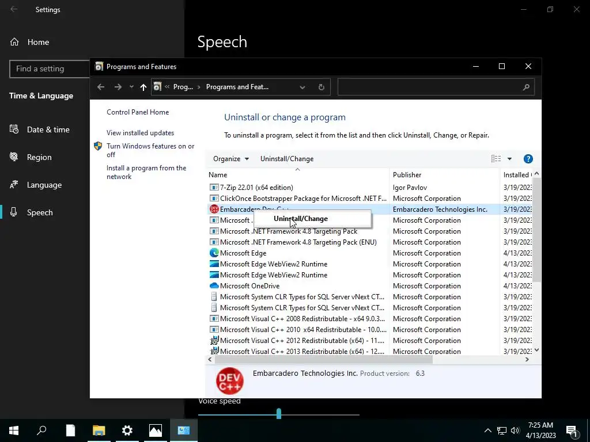This screenshot has width=590, height=442.
Task: Open the Windows Start menu
Action: [14, 430]
